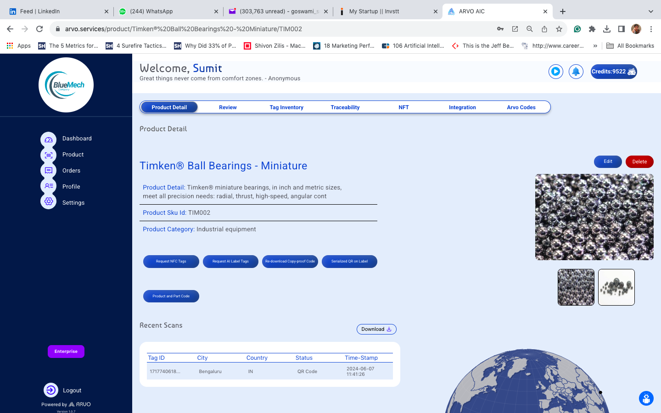Click the Credits:9522 button
This screenshot has height=413, width=661.
614,72
